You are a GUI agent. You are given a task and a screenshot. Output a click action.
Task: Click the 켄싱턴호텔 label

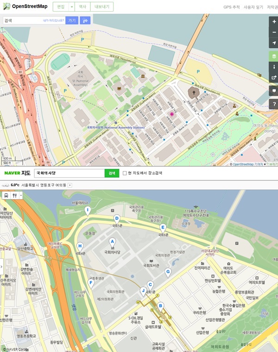(213, 281)
